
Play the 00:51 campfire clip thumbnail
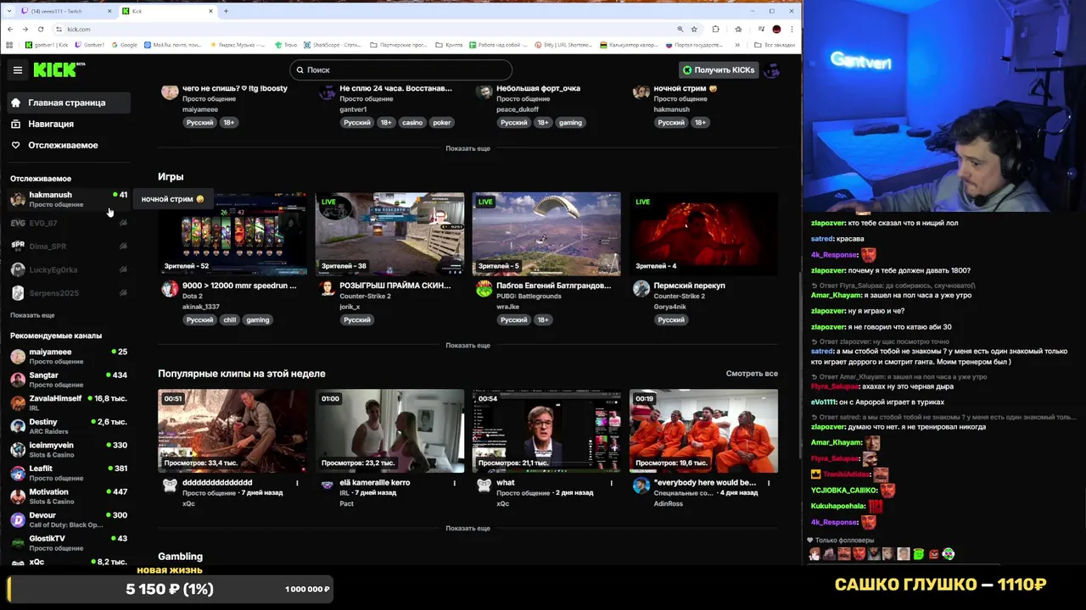(232, 431)
